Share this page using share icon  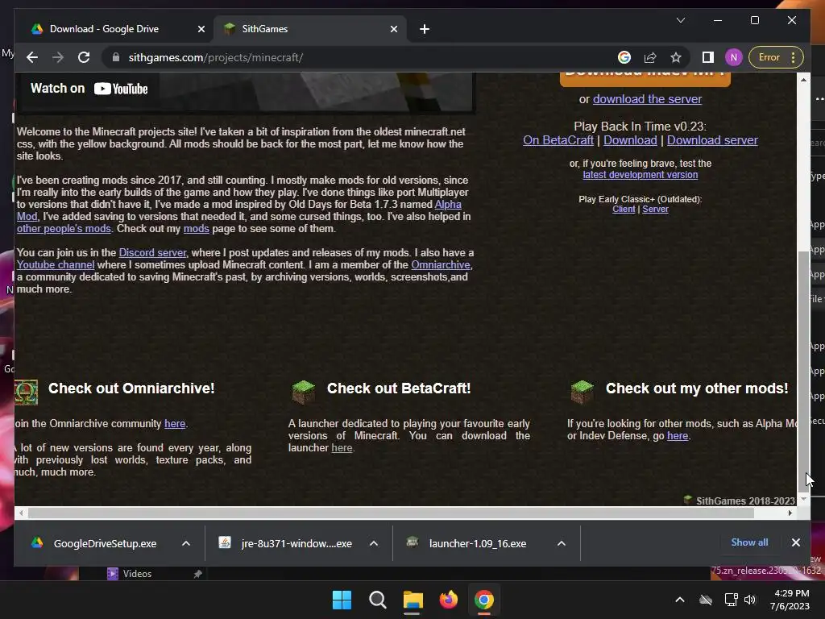[650, 57]
